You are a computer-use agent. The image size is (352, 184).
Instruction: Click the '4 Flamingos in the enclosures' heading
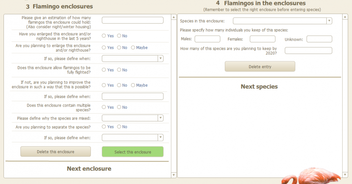260,3
